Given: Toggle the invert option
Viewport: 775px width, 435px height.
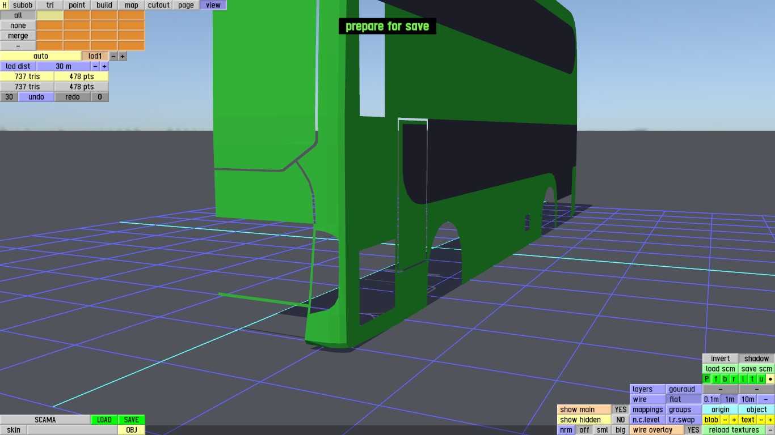Looking at the screenshot, I should pyautogui.click(x=721, y=359).
